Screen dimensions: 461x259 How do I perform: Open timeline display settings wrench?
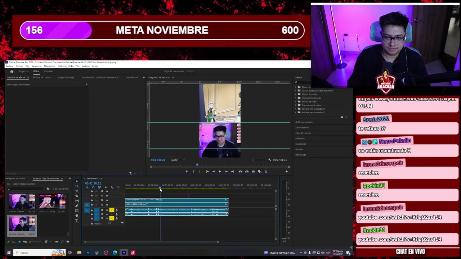point(112,187)
